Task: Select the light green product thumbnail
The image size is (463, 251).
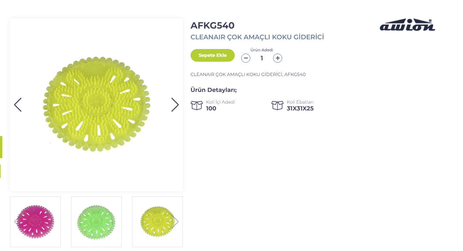Action: [x=96, y=222]
